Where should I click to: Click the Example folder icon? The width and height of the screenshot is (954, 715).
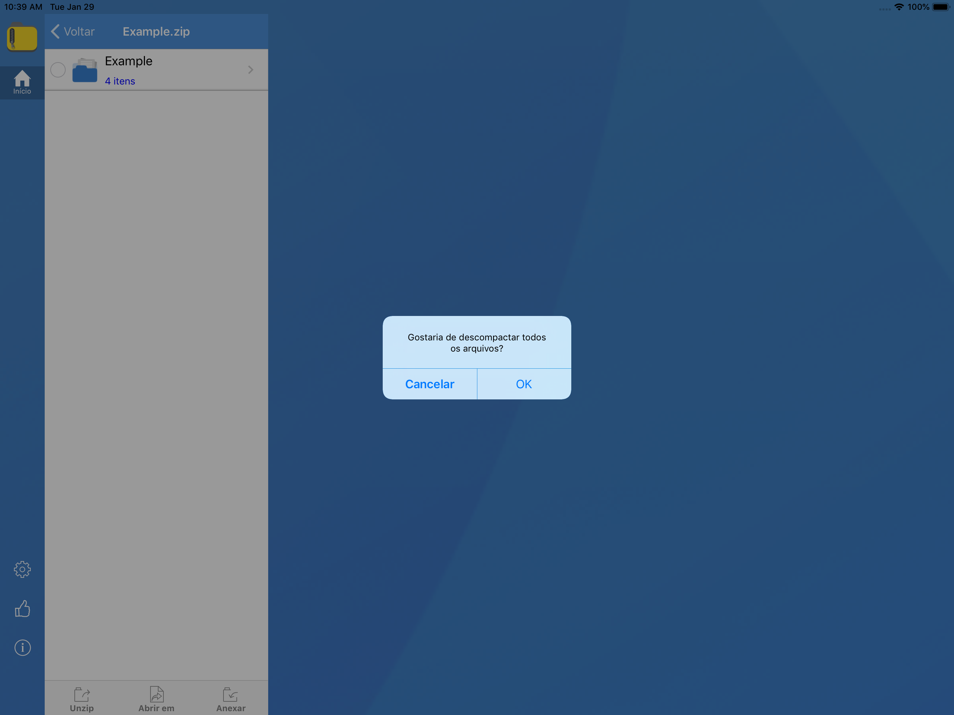[85, 70]
